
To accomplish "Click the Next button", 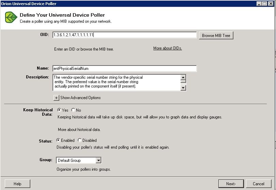I will 231,184.
